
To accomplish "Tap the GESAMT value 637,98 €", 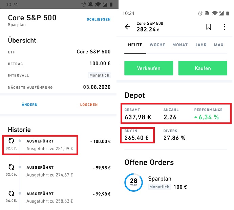I will 137,117.
